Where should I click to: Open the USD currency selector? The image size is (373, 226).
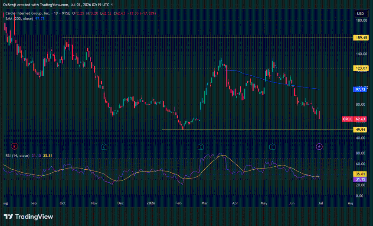360,13
